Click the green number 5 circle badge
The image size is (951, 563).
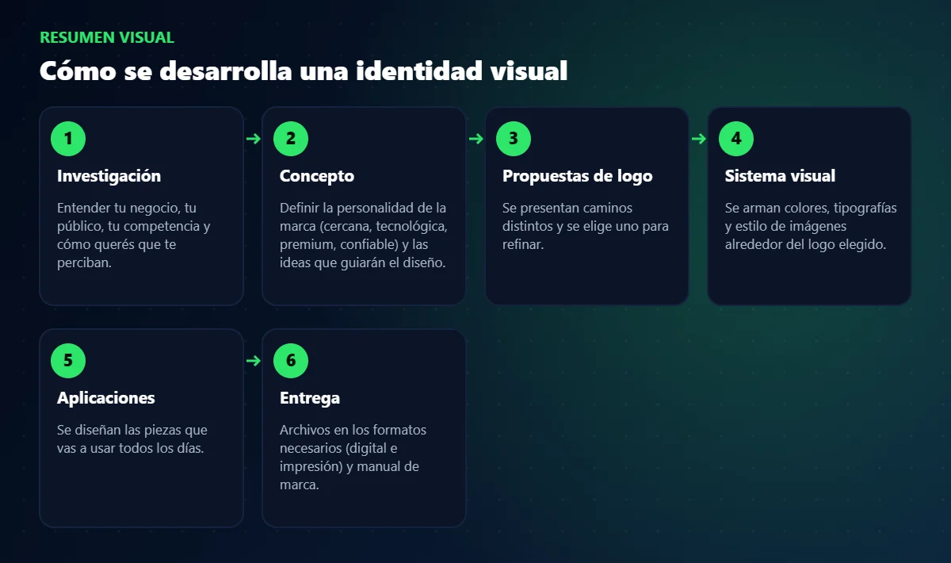pyautogui.click(x=68, y=361)
